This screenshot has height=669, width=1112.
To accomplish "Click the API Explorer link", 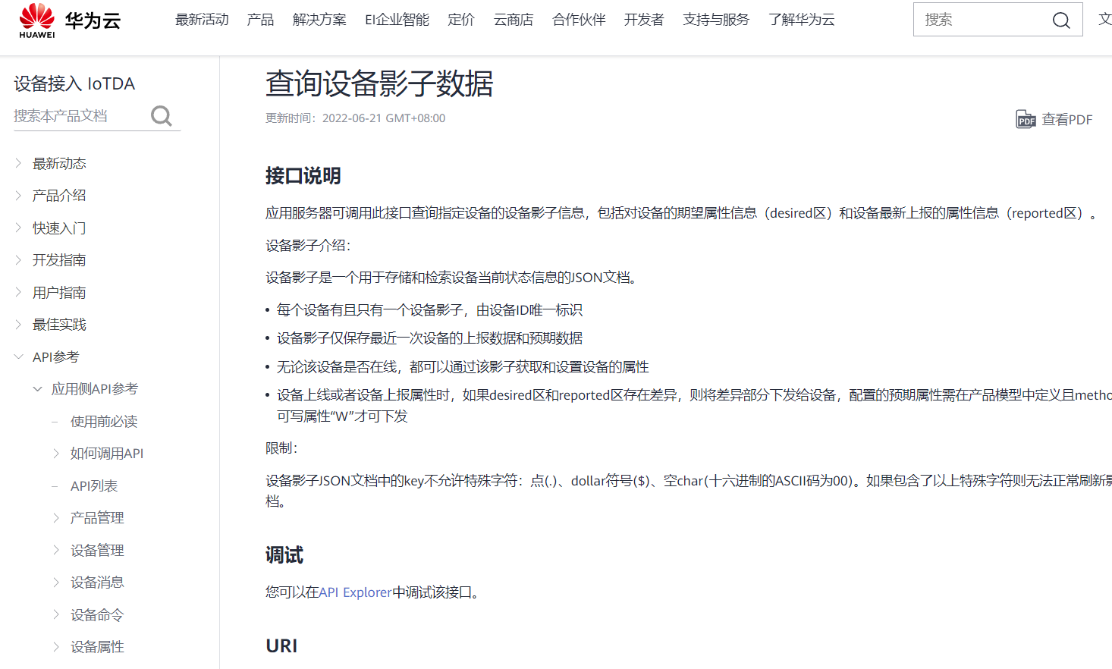I will [x=355, y=592].
